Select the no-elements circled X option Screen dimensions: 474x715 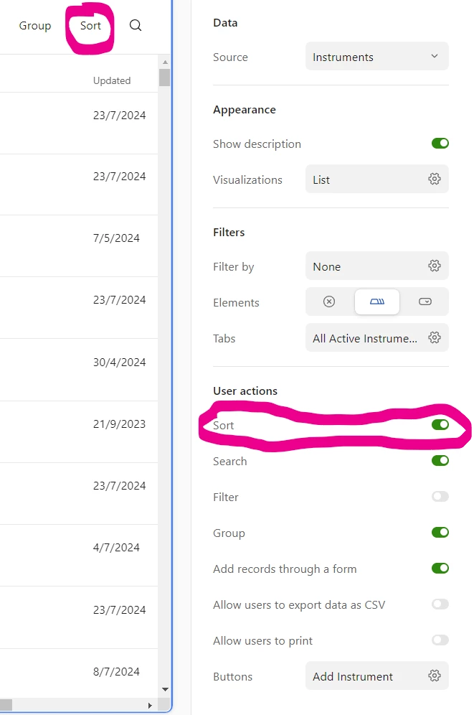tap(328, 302)
